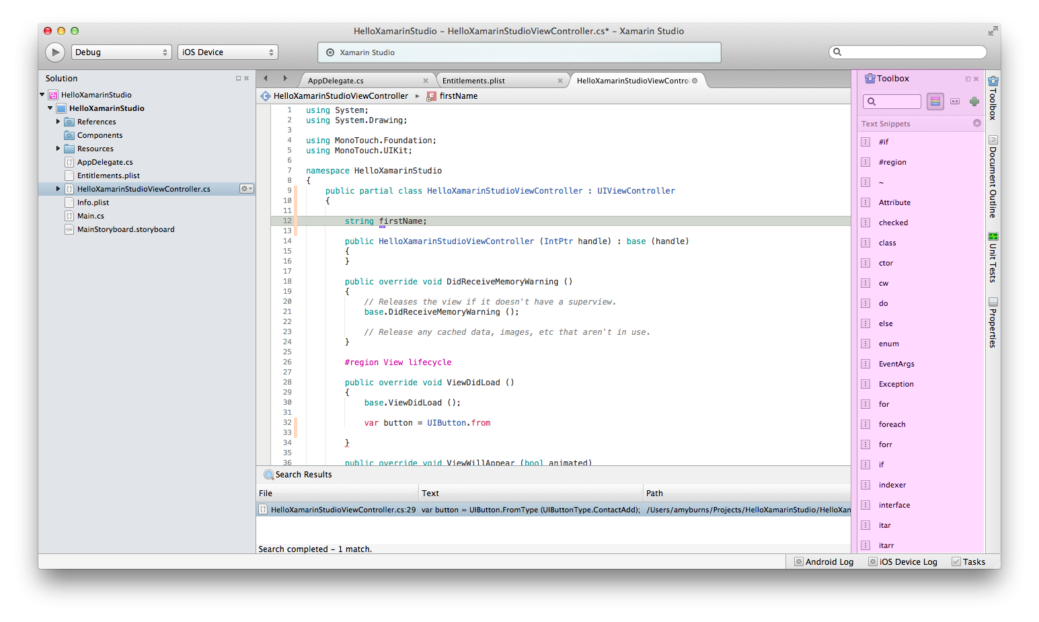Toggle Toolbox category view button
This screenshot has width=1039, height=622.
point(935,102)
